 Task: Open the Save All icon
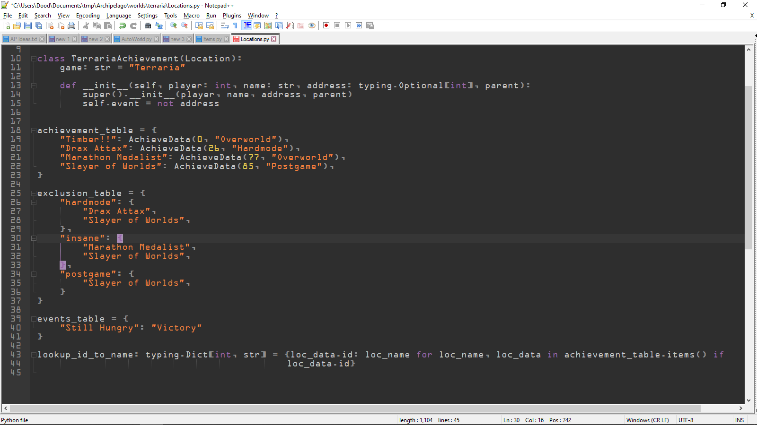38,25
